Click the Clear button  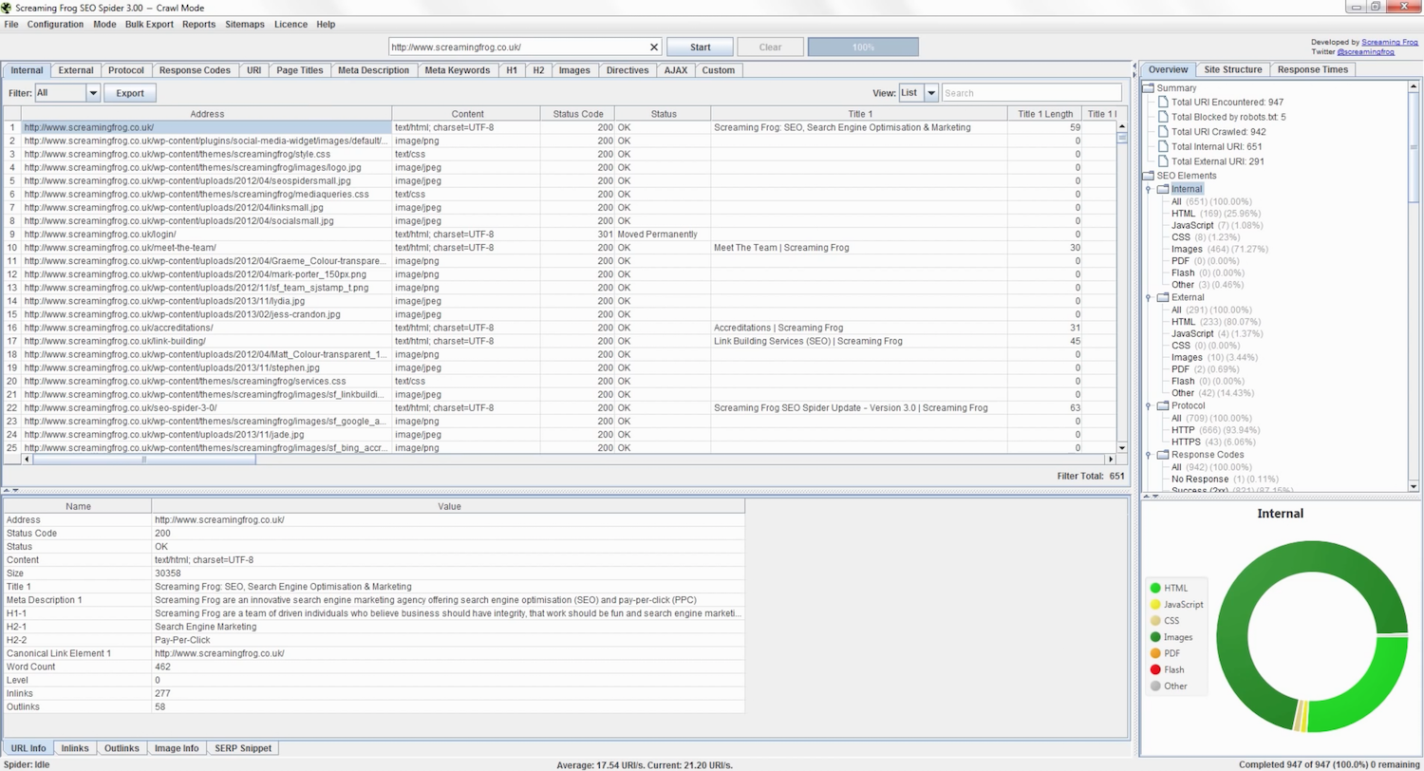pos(770,47)
